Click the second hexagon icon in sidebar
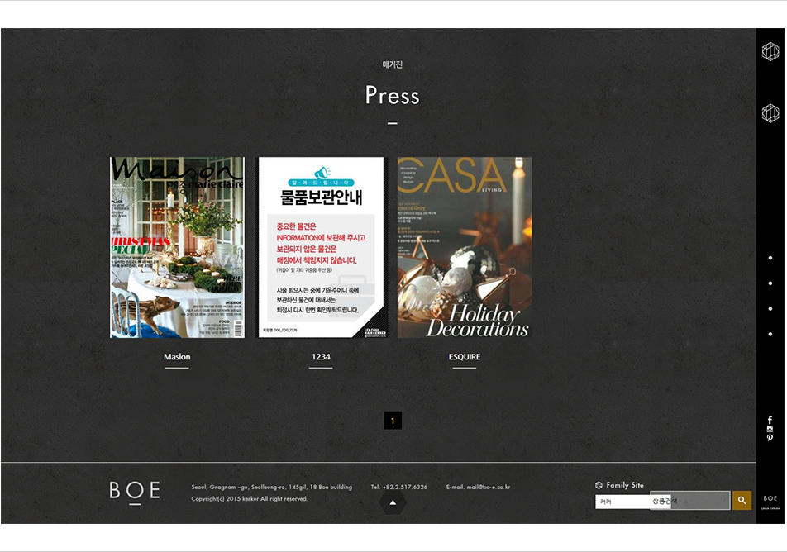787x552 pixels. coord(770,113)
